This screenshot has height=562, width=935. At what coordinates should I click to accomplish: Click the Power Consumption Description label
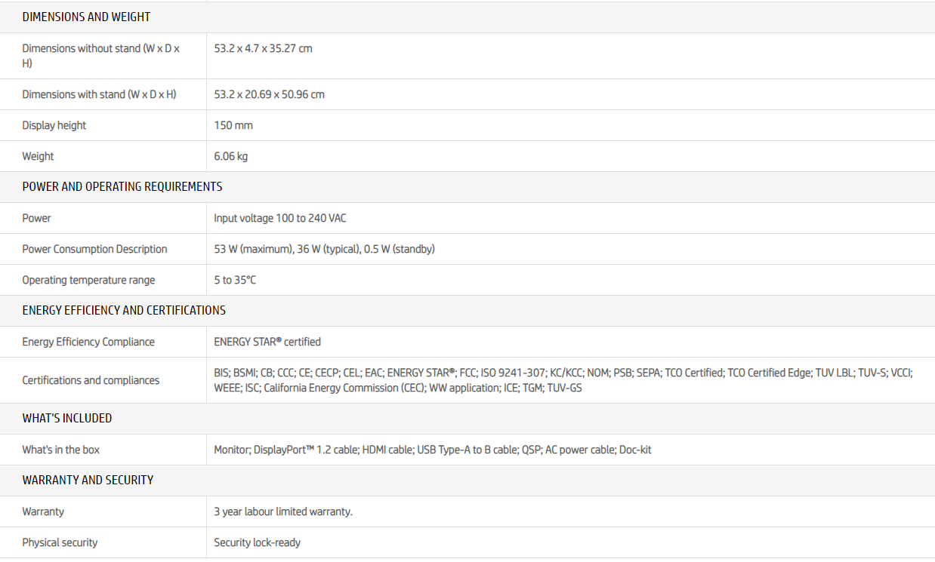(94, 249)
